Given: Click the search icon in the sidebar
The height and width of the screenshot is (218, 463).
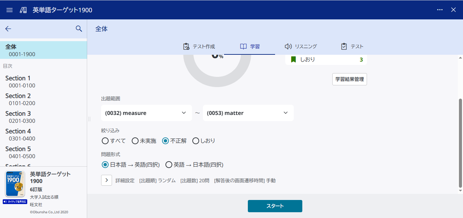Looking at the screenshot, I should [x=79, y=29].
